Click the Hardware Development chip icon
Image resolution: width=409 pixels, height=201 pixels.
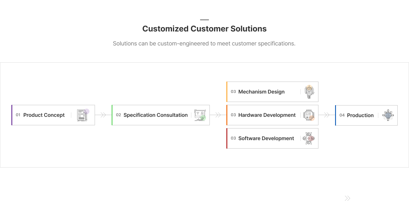pos(309,115)
